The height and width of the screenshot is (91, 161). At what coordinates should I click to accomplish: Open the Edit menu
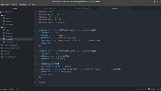(x=3, y=5)
